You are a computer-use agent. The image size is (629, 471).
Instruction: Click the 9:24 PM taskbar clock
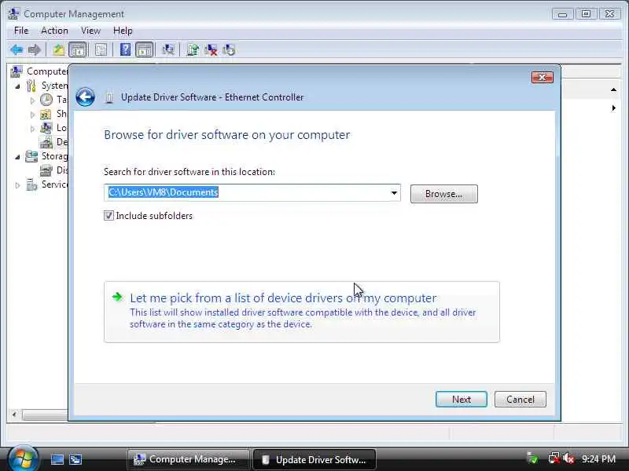tap(598, 458)
